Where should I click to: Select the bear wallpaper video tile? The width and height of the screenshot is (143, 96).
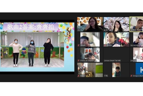coord(90,24)
